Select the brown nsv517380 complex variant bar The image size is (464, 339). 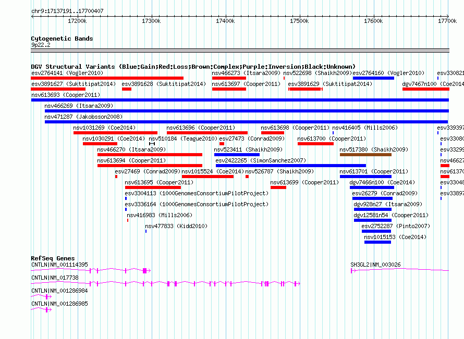pos(365,155)
